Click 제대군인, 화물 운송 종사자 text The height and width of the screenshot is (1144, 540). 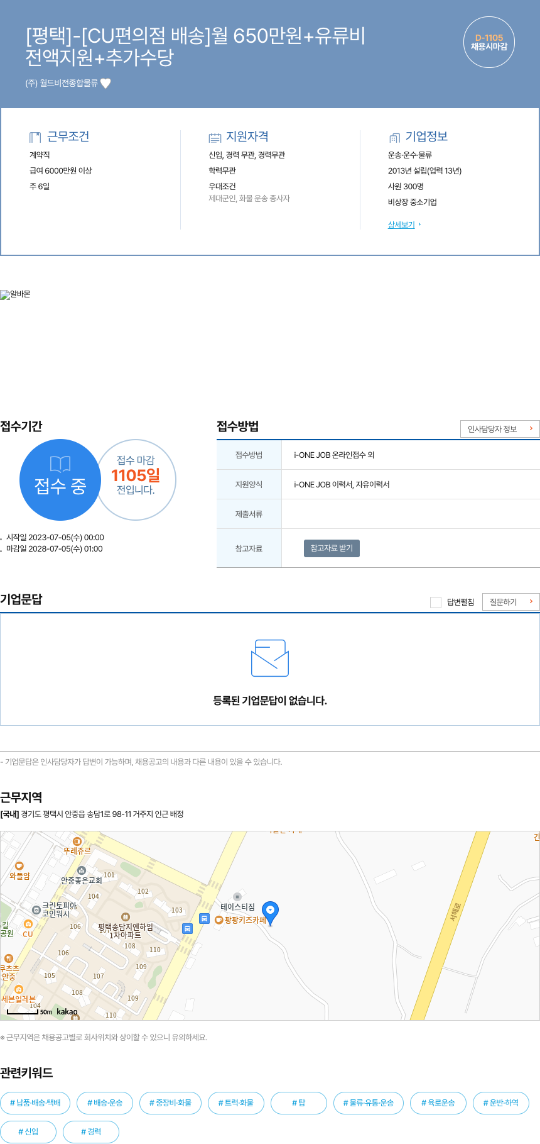(249, 198)
